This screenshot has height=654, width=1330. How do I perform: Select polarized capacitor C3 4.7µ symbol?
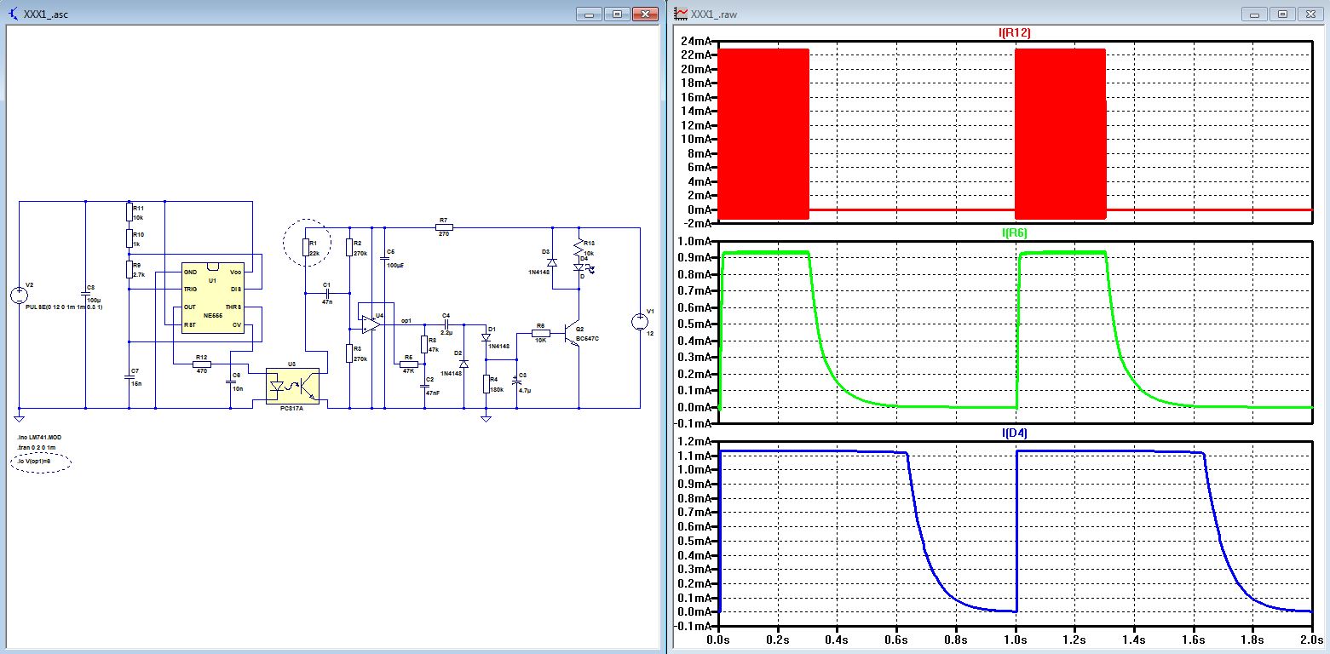point(516,380)
